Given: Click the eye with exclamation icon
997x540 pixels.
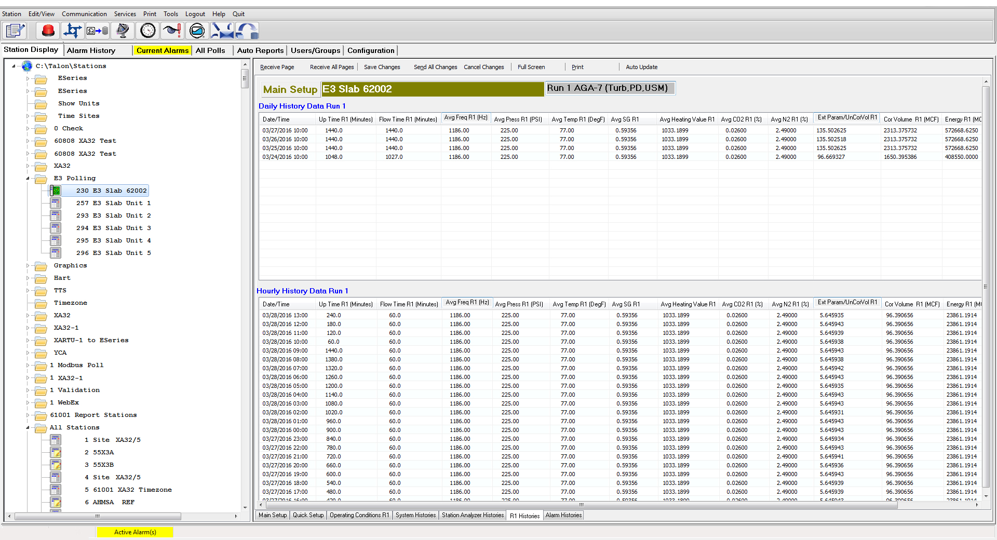Looking at the screenshot, I should click(172, 31).
